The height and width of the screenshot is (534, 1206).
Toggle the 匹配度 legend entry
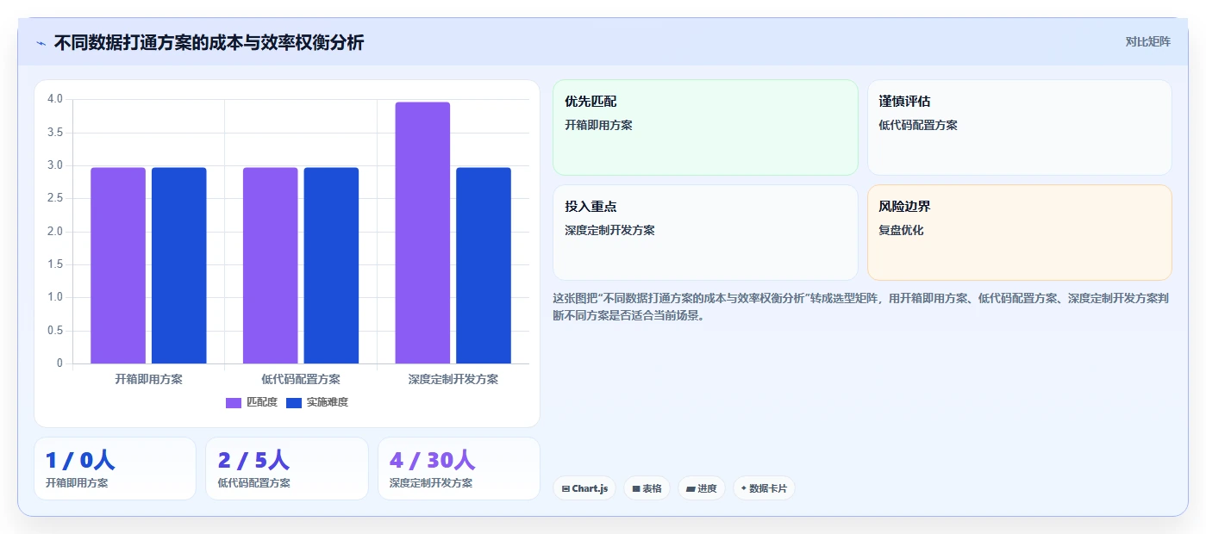pos(252,402)
